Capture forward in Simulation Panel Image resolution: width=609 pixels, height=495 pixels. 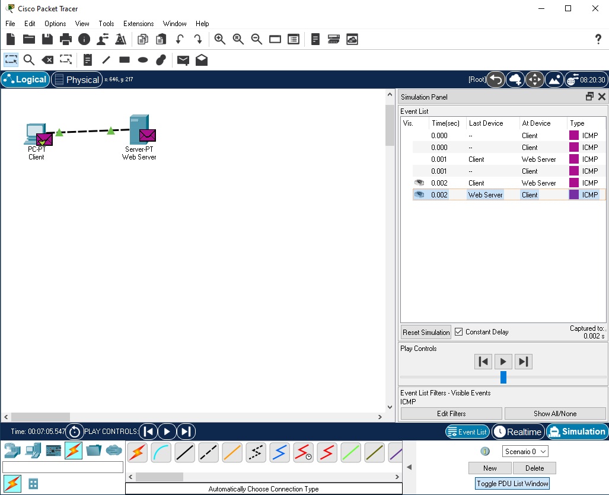[x=523, y=362]
